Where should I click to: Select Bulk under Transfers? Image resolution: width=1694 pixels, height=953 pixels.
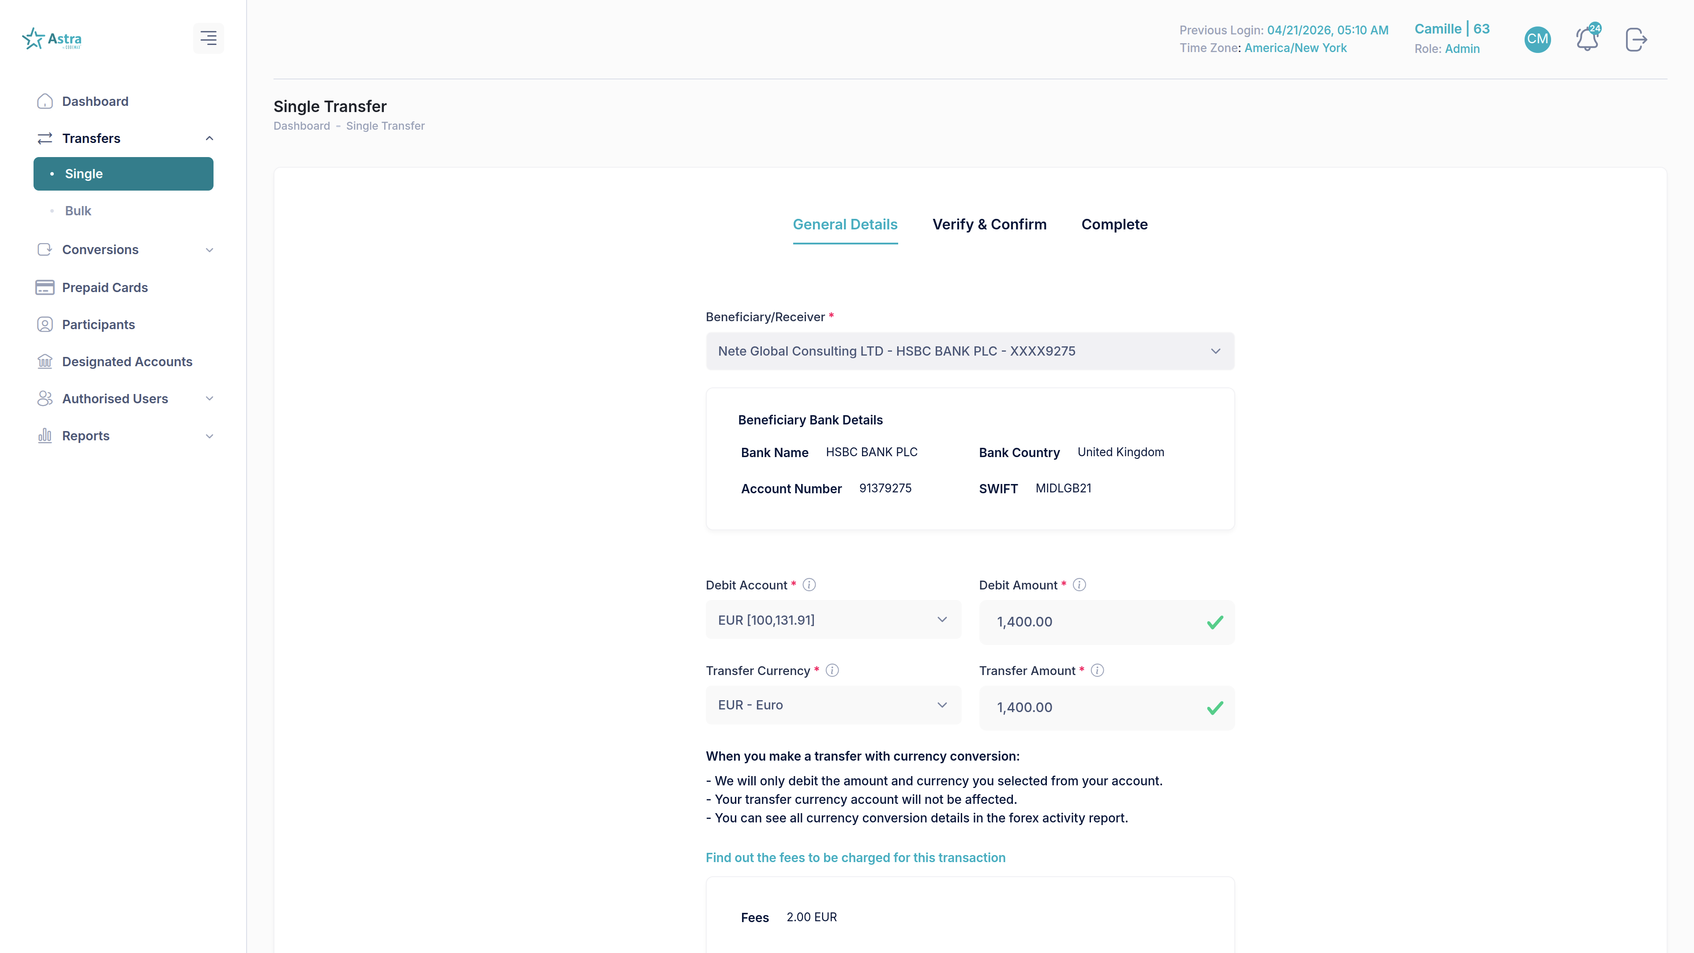coord(78,210)
